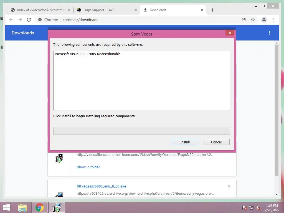Switch to the Index of /VideoWoeAlly tab
Viewport: 284px width, 213px height.
(x=41, y=10)
